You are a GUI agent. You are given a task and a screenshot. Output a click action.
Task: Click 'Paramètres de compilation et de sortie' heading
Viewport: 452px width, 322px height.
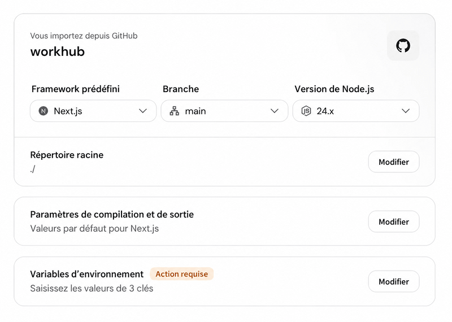pos(112,215)
